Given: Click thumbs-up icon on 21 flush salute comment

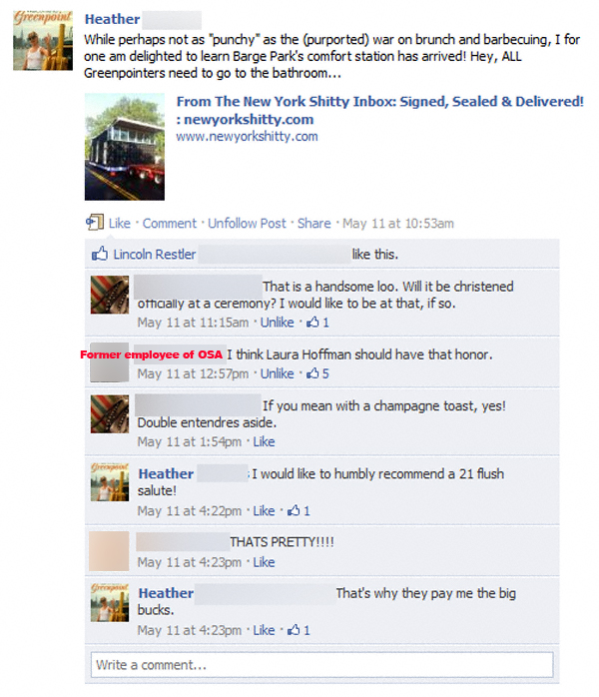Looking at the screenshot, I should (x=294, y=510).
